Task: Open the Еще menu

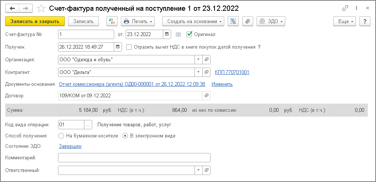Action: click(x=344, y=22)
